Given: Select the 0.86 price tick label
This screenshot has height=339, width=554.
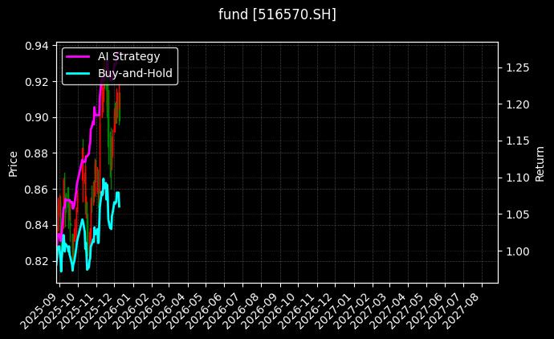Looking at the screenshot, I should [x=36, y=190].
